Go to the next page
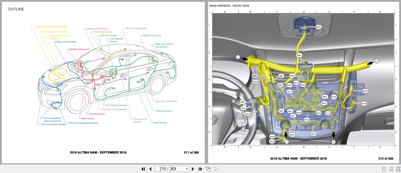 tap(193, 169)
